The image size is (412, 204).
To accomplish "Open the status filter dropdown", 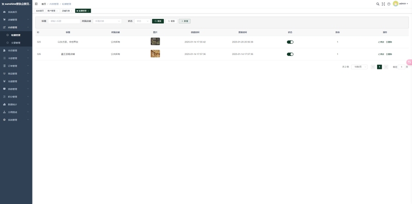I will (143, 21).
